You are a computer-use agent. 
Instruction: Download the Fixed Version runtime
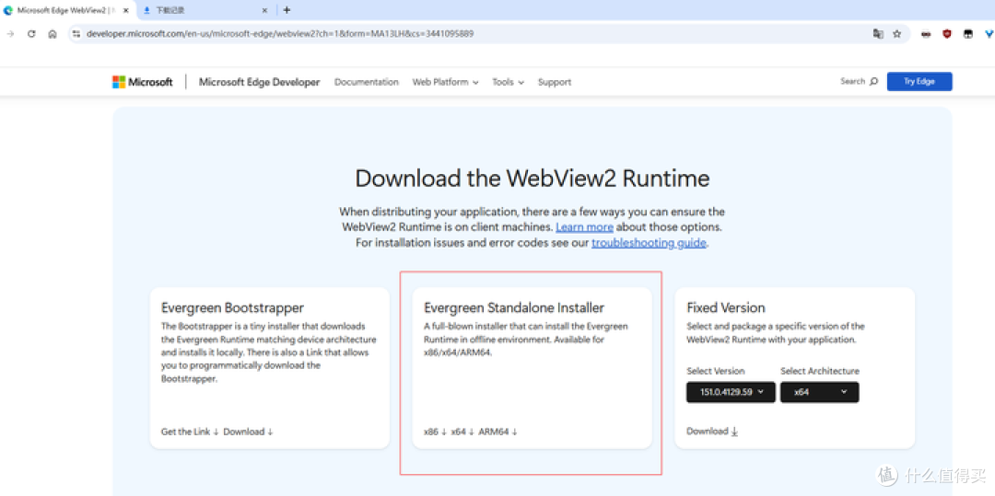tap(712, 432)
